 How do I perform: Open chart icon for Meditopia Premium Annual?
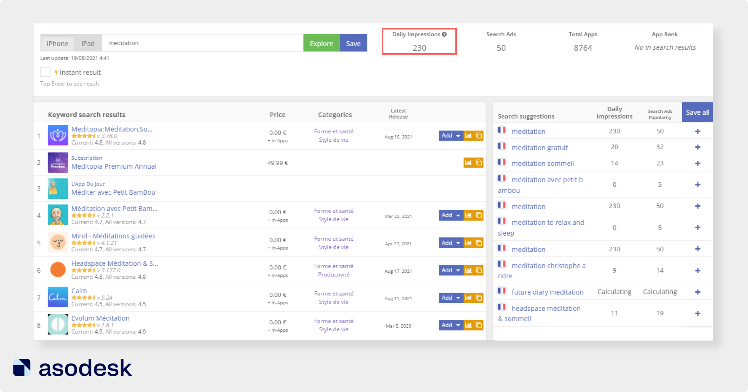click(x=468, y=163)
